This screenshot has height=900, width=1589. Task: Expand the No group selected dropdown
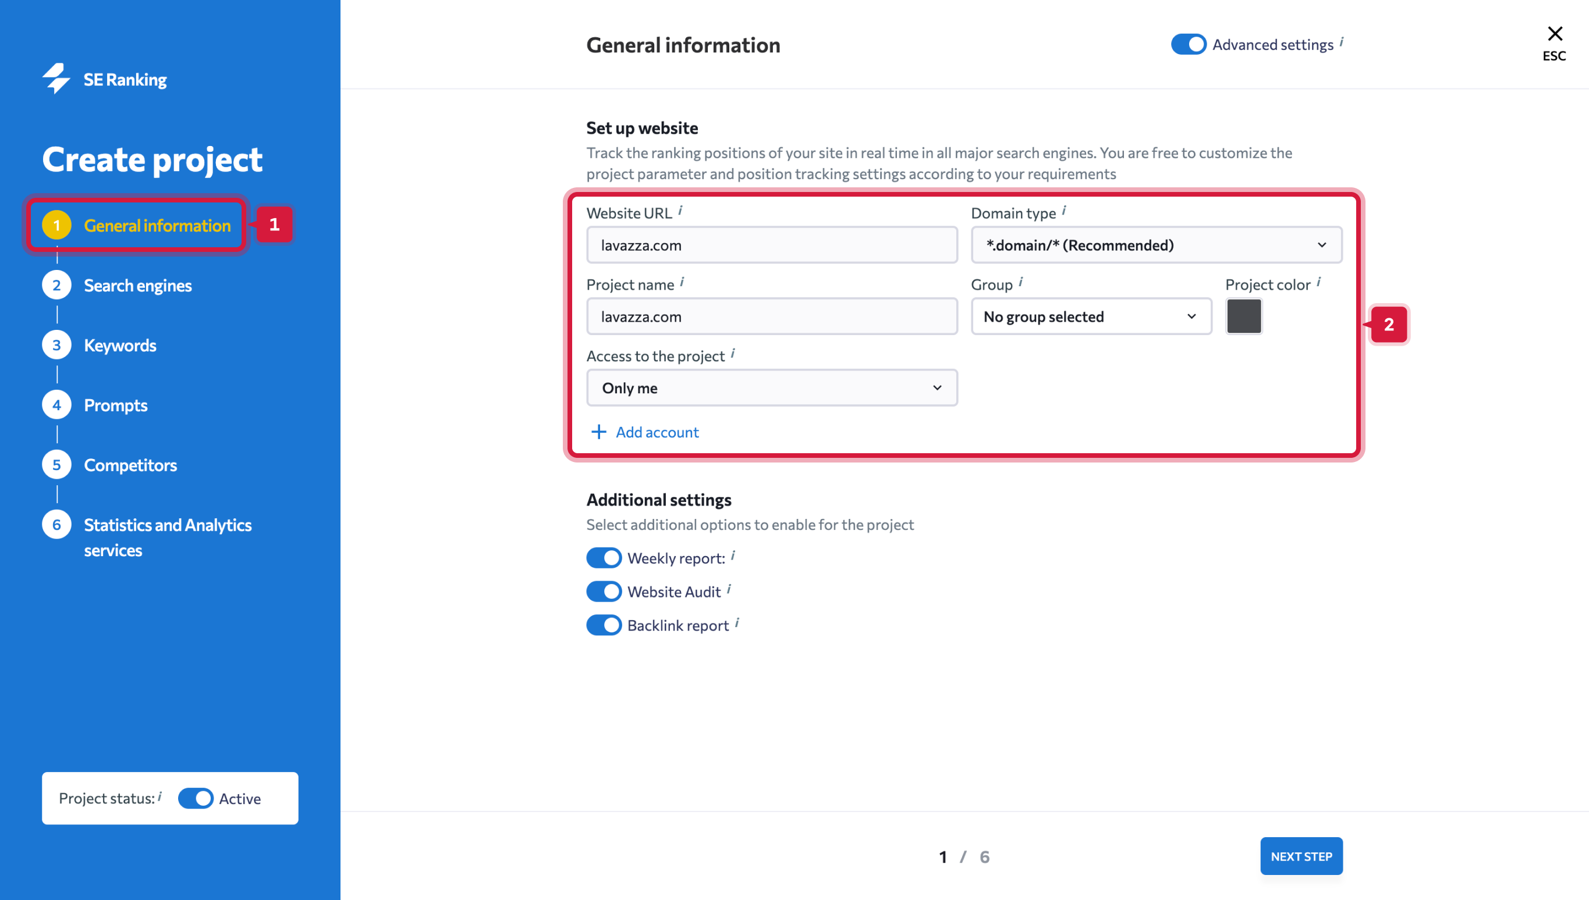tap(1091, 316)
